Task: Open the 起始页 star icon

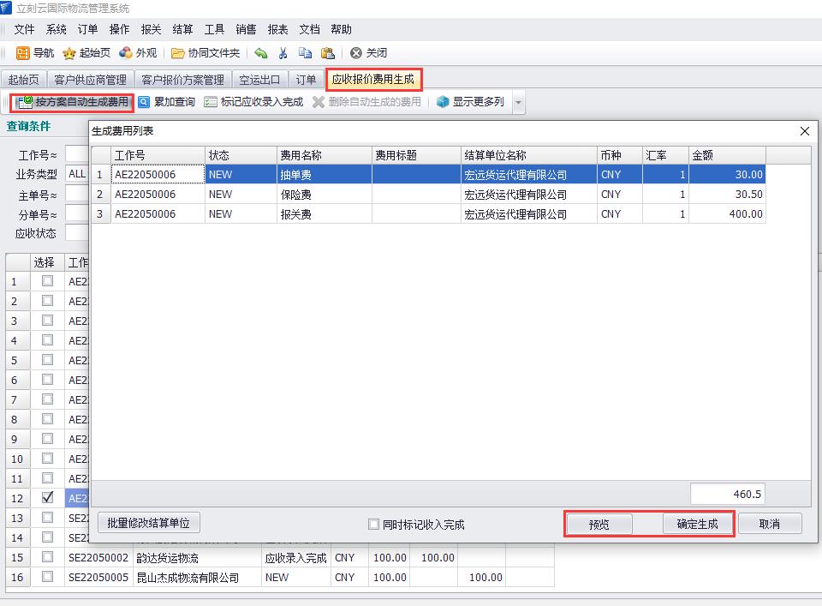Action: 69,53
